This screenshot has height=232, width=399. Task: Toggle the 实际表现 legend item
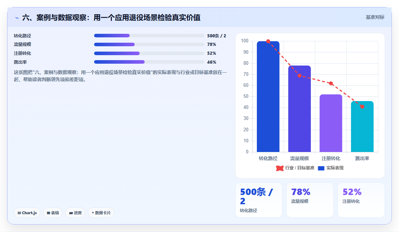331,168
